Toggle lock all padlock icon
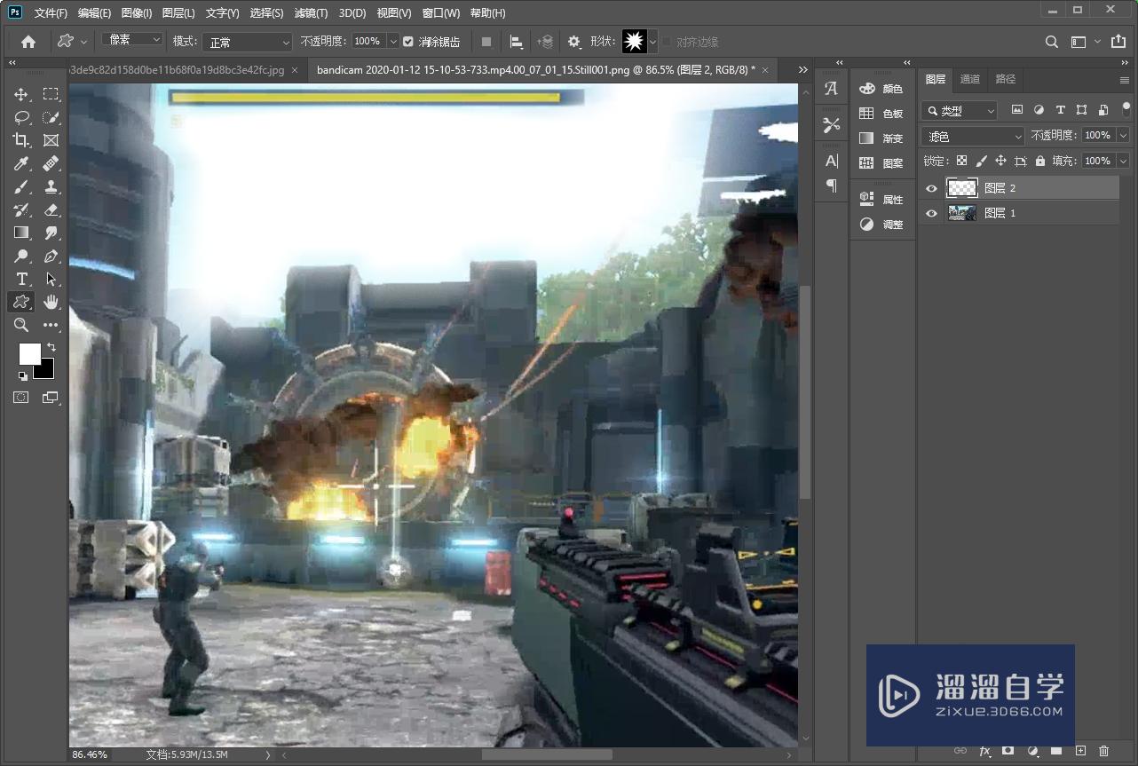The image size is (1138, 766). [x=1039, y=161]
